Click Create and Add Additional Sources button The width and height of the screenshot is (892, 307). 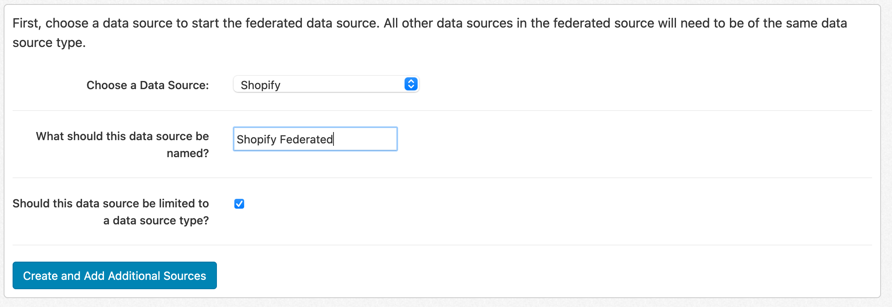(x=115, y=275)
